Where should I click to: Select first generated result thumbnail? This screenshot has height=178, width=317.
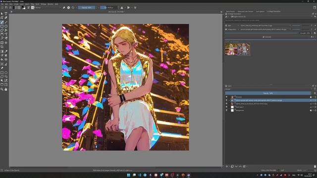point(231,49)
